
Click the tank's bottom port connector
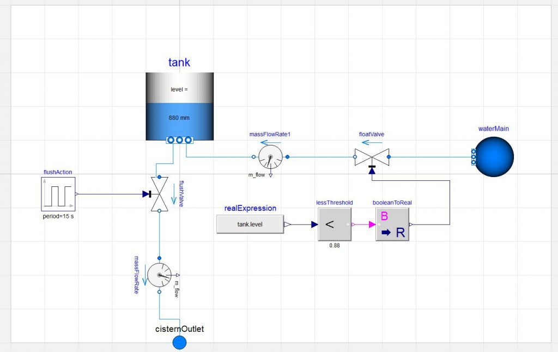coord(179,140)
